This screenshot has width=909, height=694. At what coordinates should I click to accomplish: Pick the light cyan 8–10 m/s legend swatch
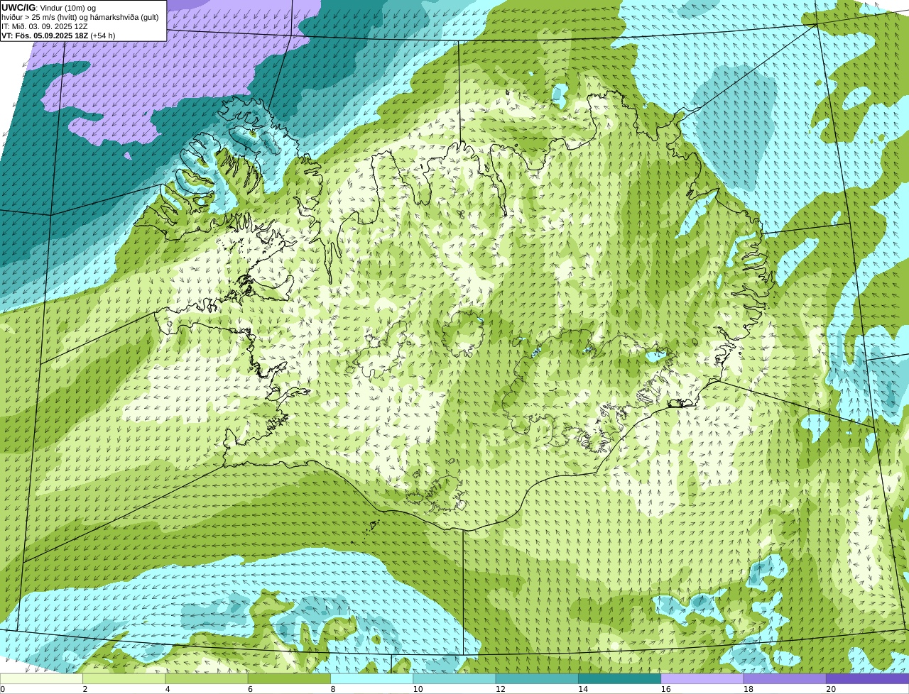point(371,678)
